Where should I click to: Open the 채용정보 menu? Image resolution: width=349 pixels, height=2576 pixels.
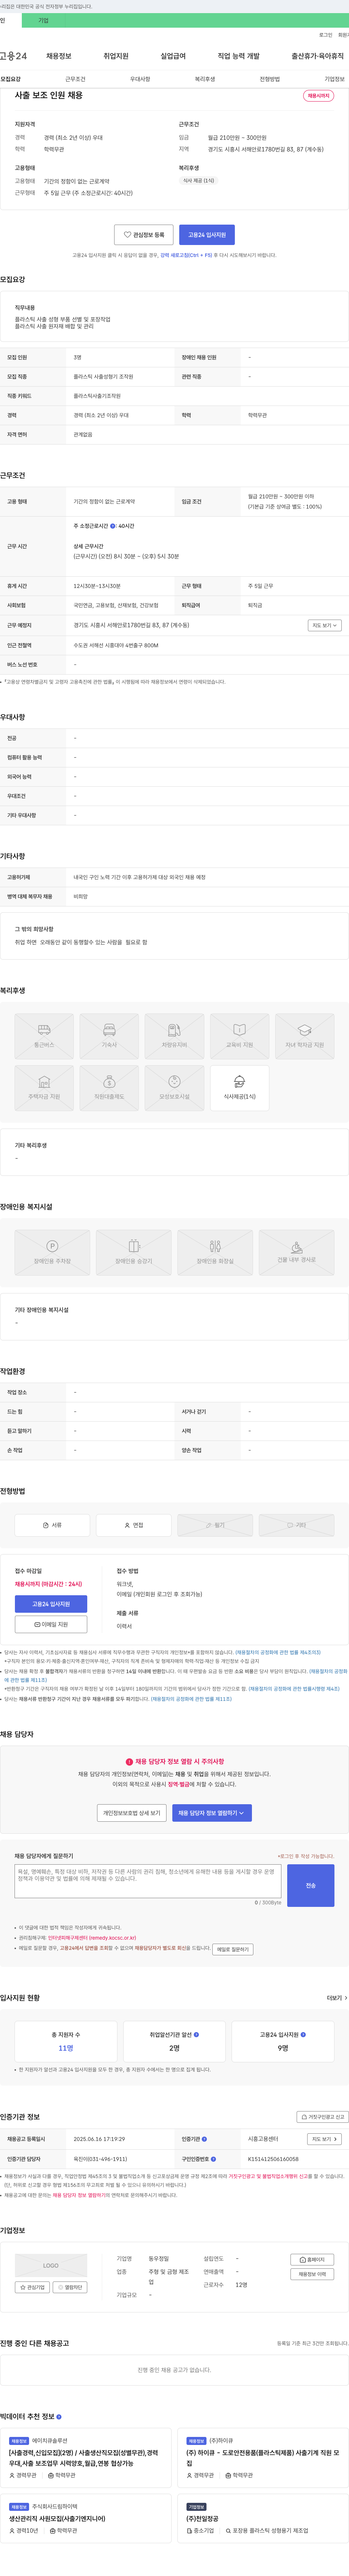point(59,56)
